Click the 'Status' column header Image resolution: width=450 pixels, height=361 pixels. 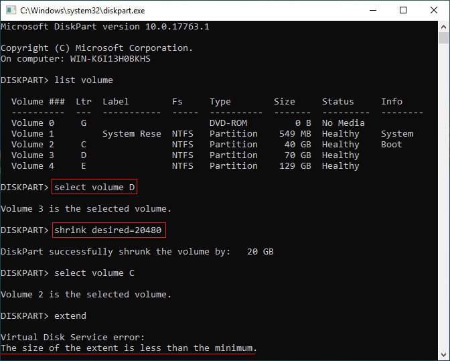click(x=337, y=102)
